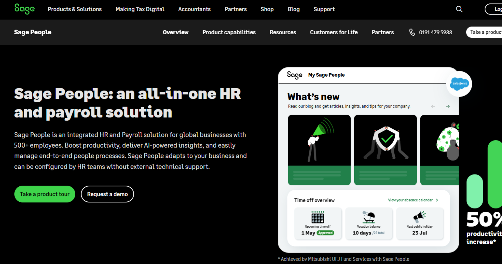Click the chevron beside View your absence calendar
The height and width of the screenshot is (264, 502).
pyautogui.click(x=437, y=200)
